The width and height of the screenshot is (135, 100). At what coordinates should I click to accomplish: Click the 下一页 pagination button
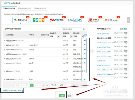click(54, 85)
